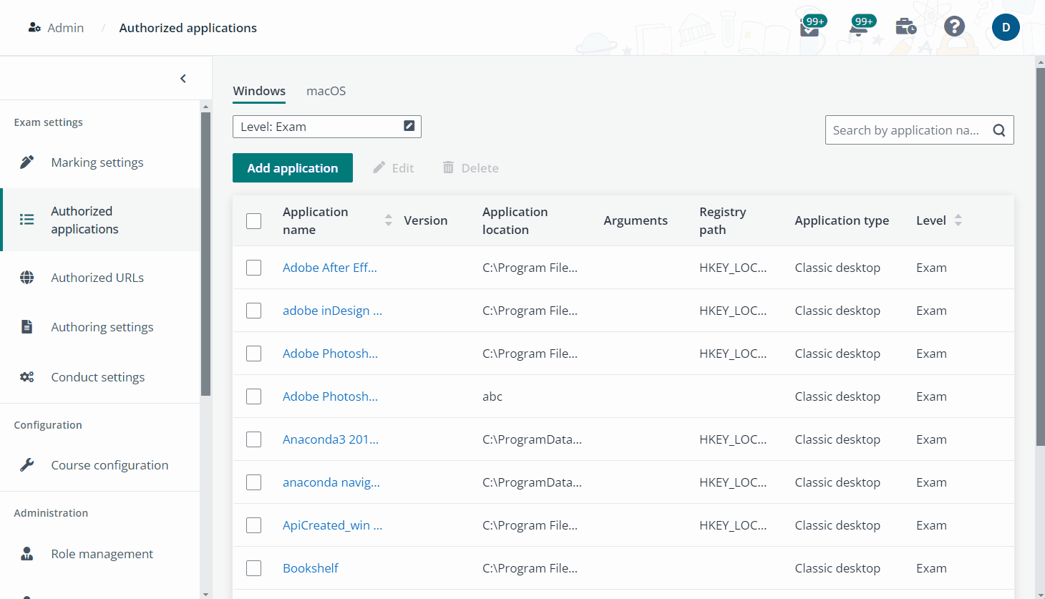Click the abc application location cell
The height and width of the screenshot is (599, 1045).
492,396
